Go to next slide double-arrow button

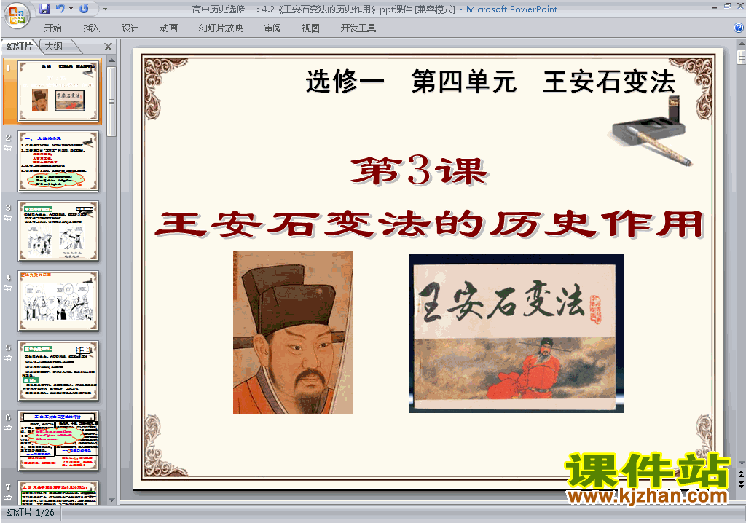741,484
